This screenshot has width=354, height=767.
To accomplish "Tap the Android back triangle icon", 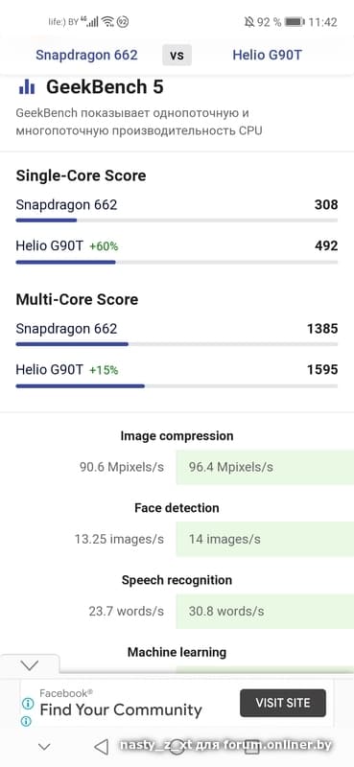I will [102, 747].
